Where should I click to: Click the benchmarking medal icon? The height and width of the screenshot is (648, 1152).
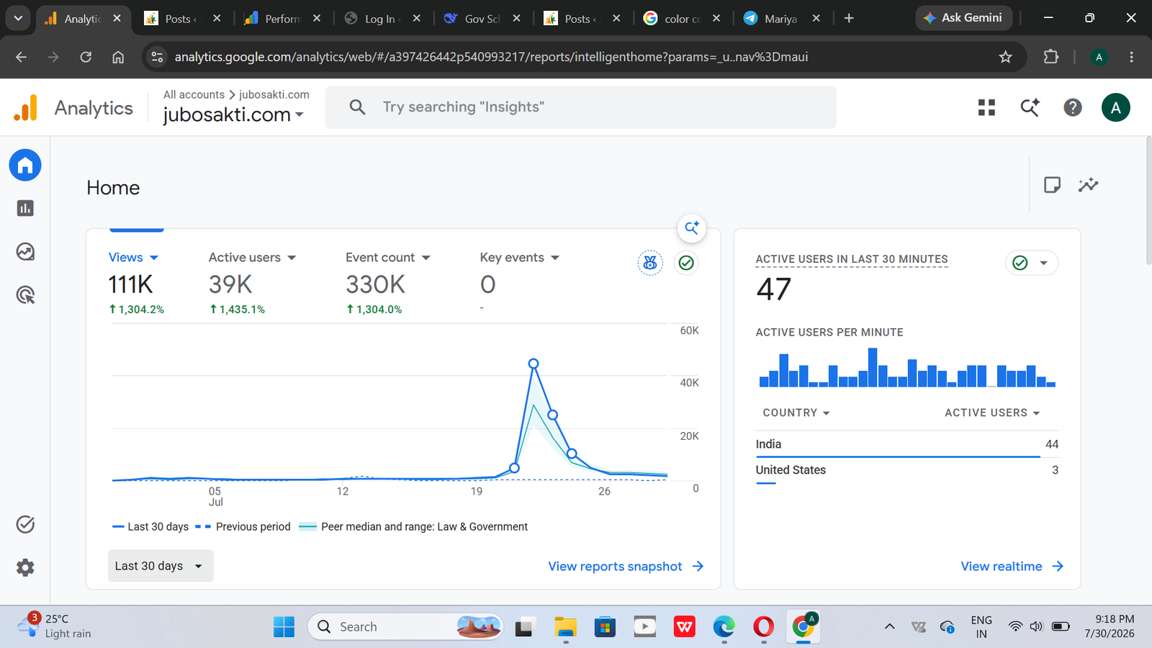coord(650,263)
